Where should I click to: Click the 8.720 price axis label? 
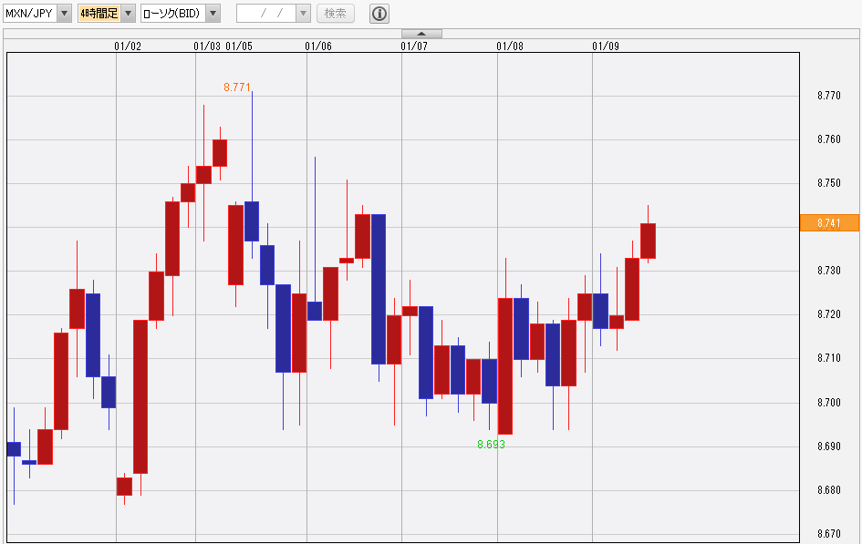coord(828,314)
